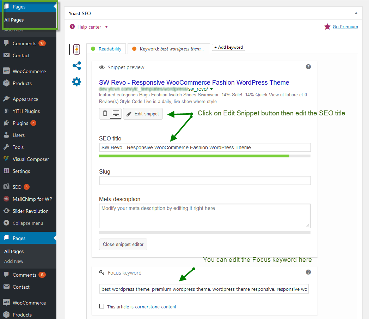This screenshot has height=319, width=369.
Task: Click the Visual Composer icon
Action: [x=6, y=159]
